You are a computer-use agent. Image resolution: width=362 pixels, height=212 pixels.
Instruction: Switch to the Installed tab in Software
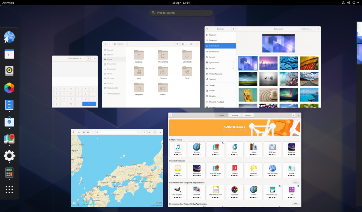pyautogui.click(x=234, y=115)
